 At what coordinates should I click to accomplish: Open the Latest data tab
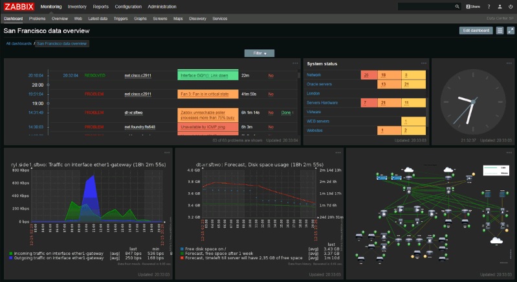98,19
